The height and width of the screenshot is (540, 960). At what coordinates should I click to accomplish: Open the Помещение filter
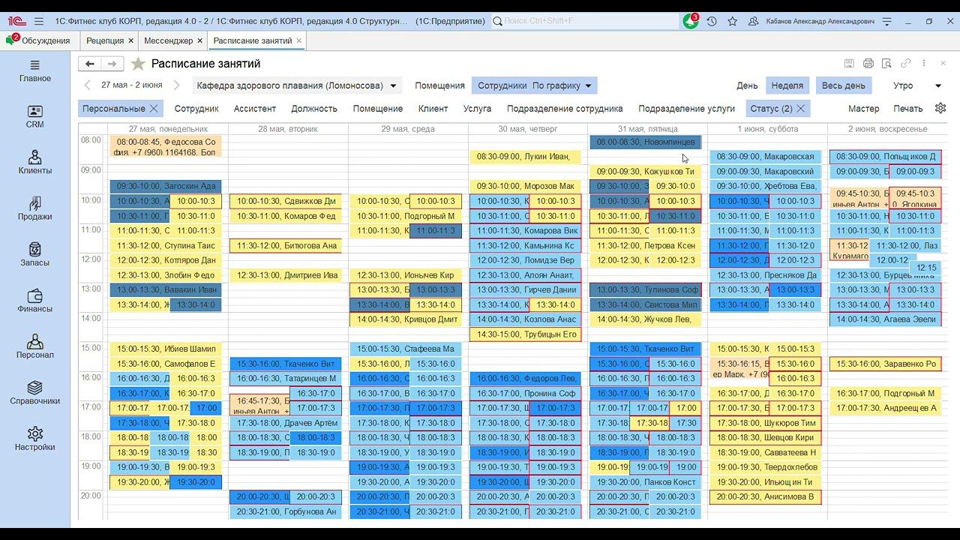(378, 109)
